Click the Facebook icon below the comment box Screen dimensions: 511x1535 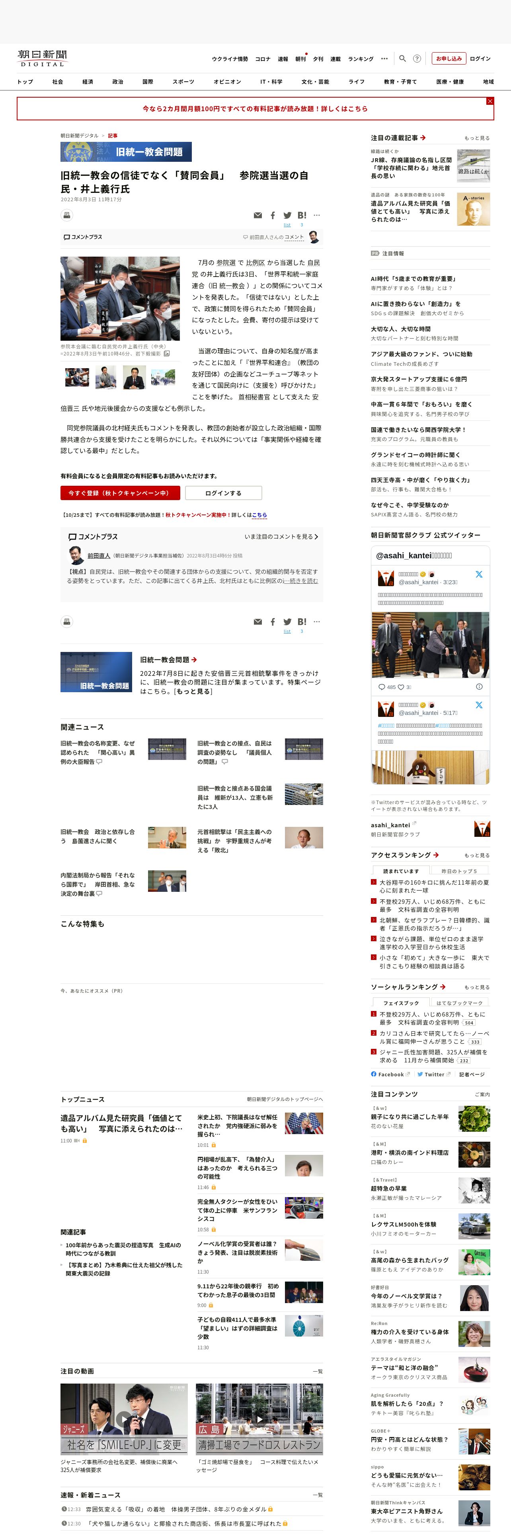(273, 622)
